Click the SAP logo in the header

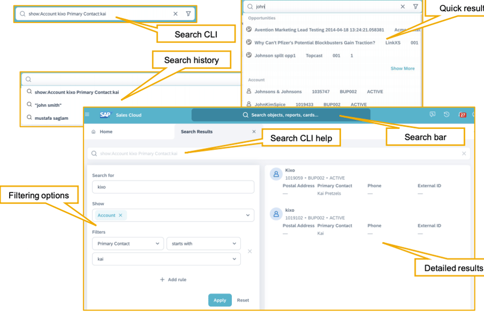point(105,115)
